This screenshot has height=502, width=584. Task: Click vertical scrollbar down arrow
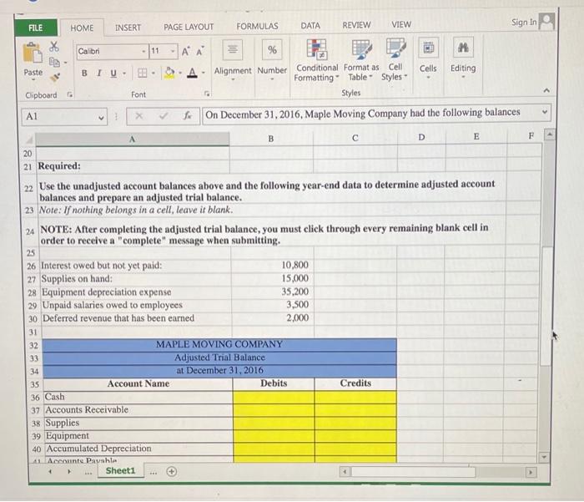(544, 456)
